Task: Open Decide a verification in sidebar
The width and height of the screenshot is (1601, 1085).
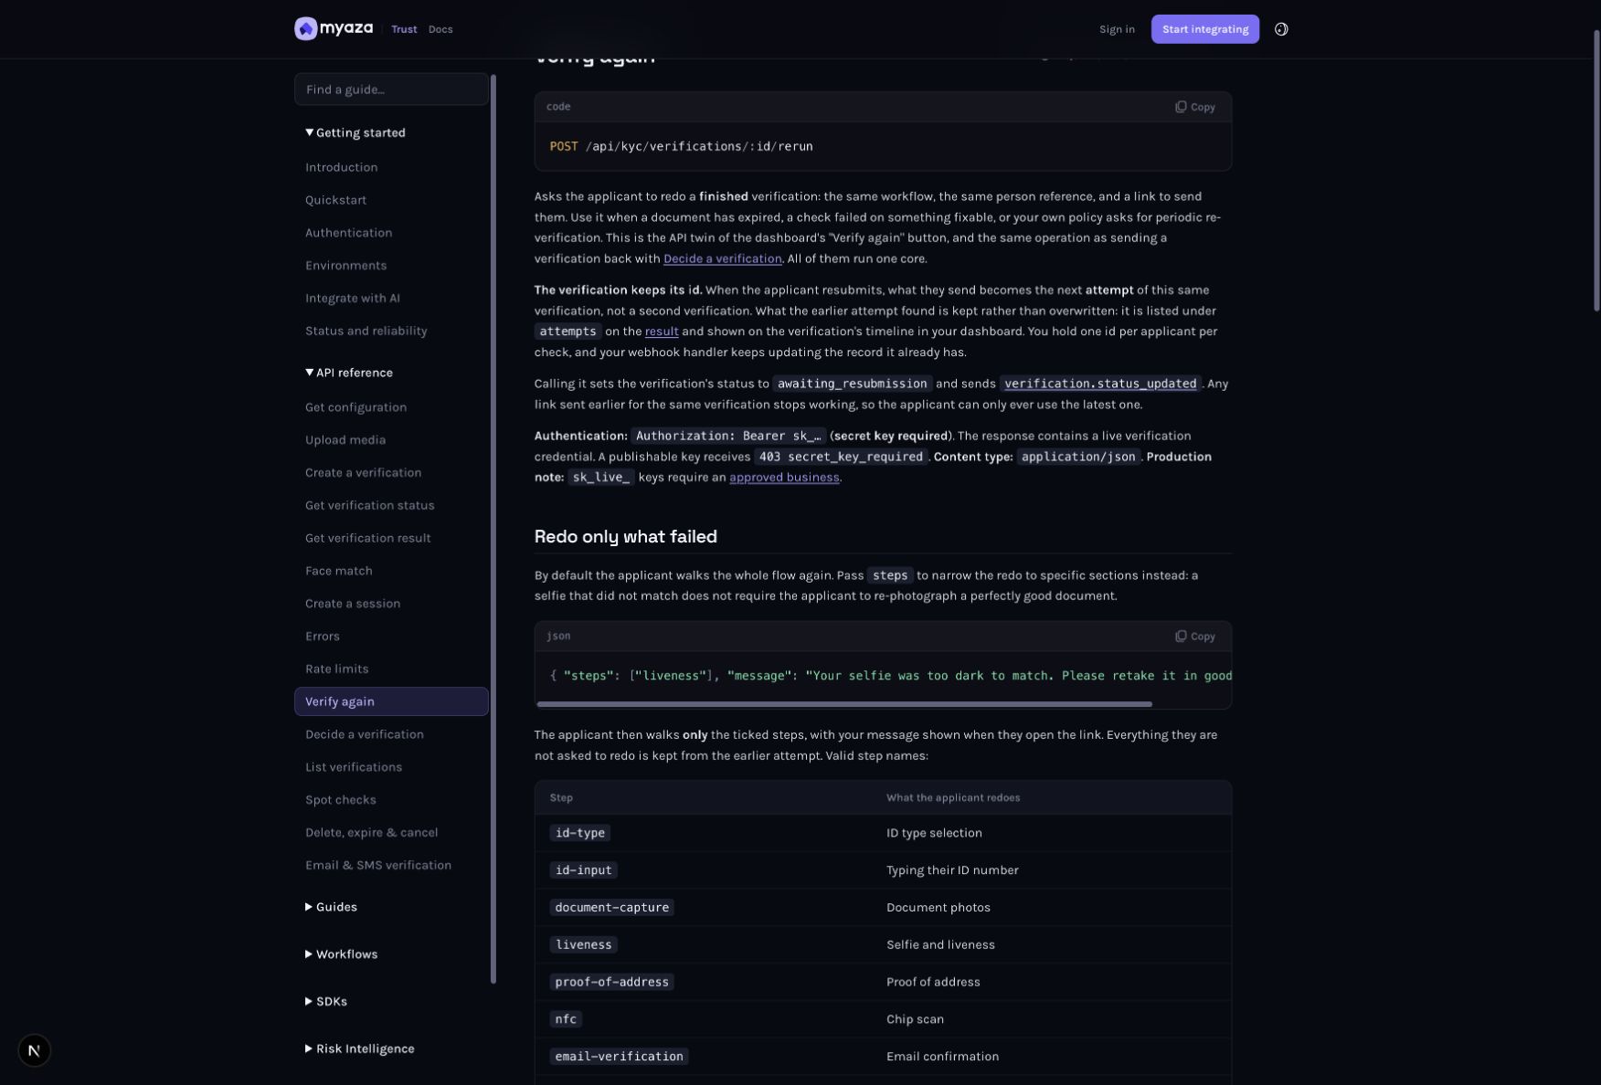Action: 364,735
